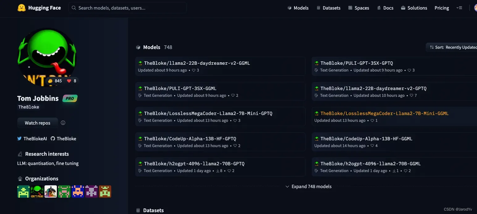Click the TheBloke username under the name

29,107
